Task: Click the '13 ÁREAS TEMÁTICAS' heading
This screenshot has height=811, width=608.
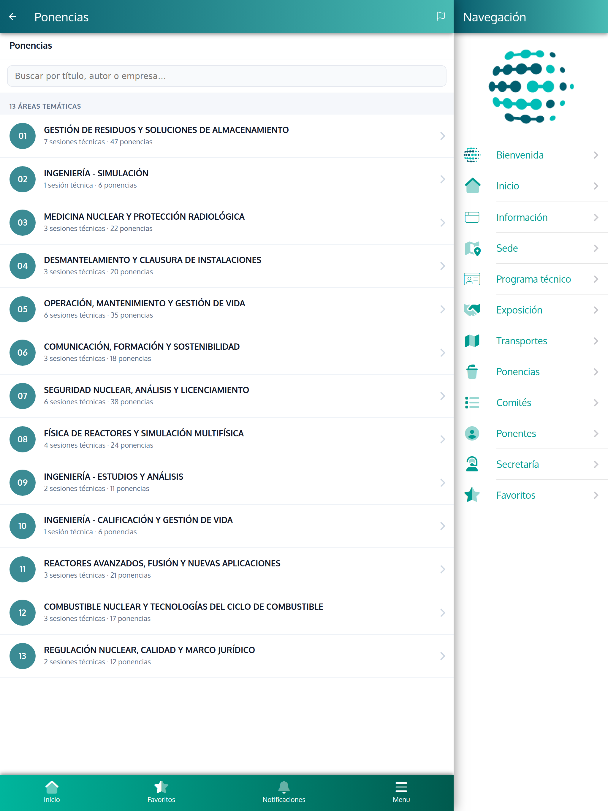Action: (45, 106)
